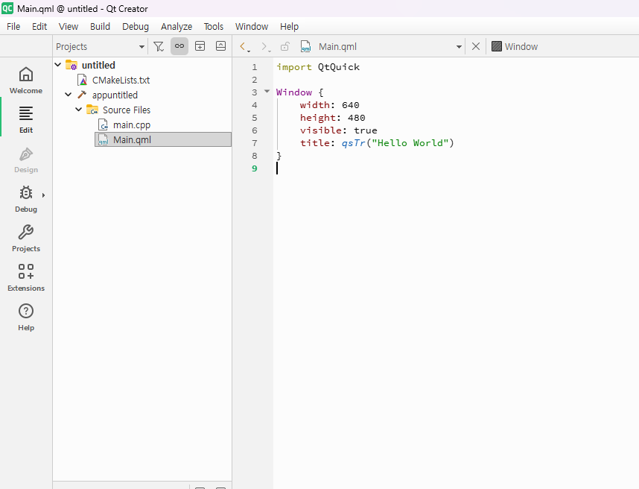Collapse the Window block fold arrow
This screenshot has height=489, width=639.
coord(267,92)
